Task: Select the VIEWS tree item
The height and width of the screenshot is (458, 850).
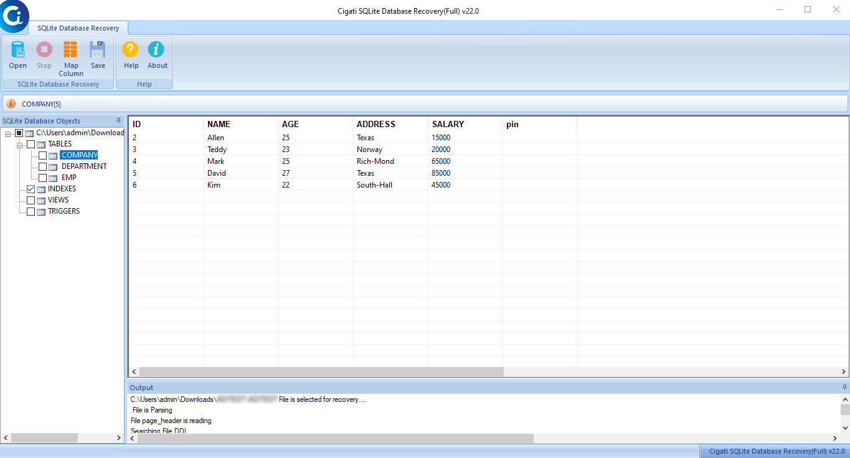Action: click(x=58, y=200)
